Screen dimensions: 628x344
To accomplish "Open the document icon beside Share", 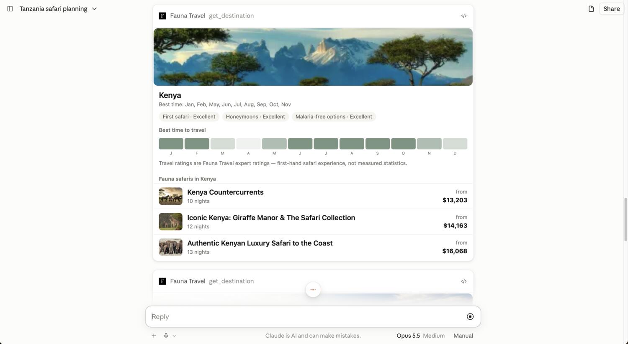I will coord(591,9).
